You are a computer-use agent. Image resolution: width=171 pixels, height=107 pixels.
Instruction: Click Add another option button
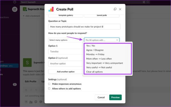[x=66, y=72]
